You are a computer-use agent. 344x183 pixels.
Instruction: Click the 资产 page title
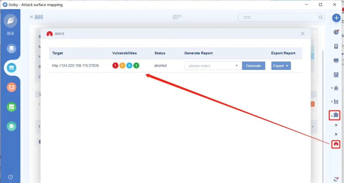coord(177,17)
